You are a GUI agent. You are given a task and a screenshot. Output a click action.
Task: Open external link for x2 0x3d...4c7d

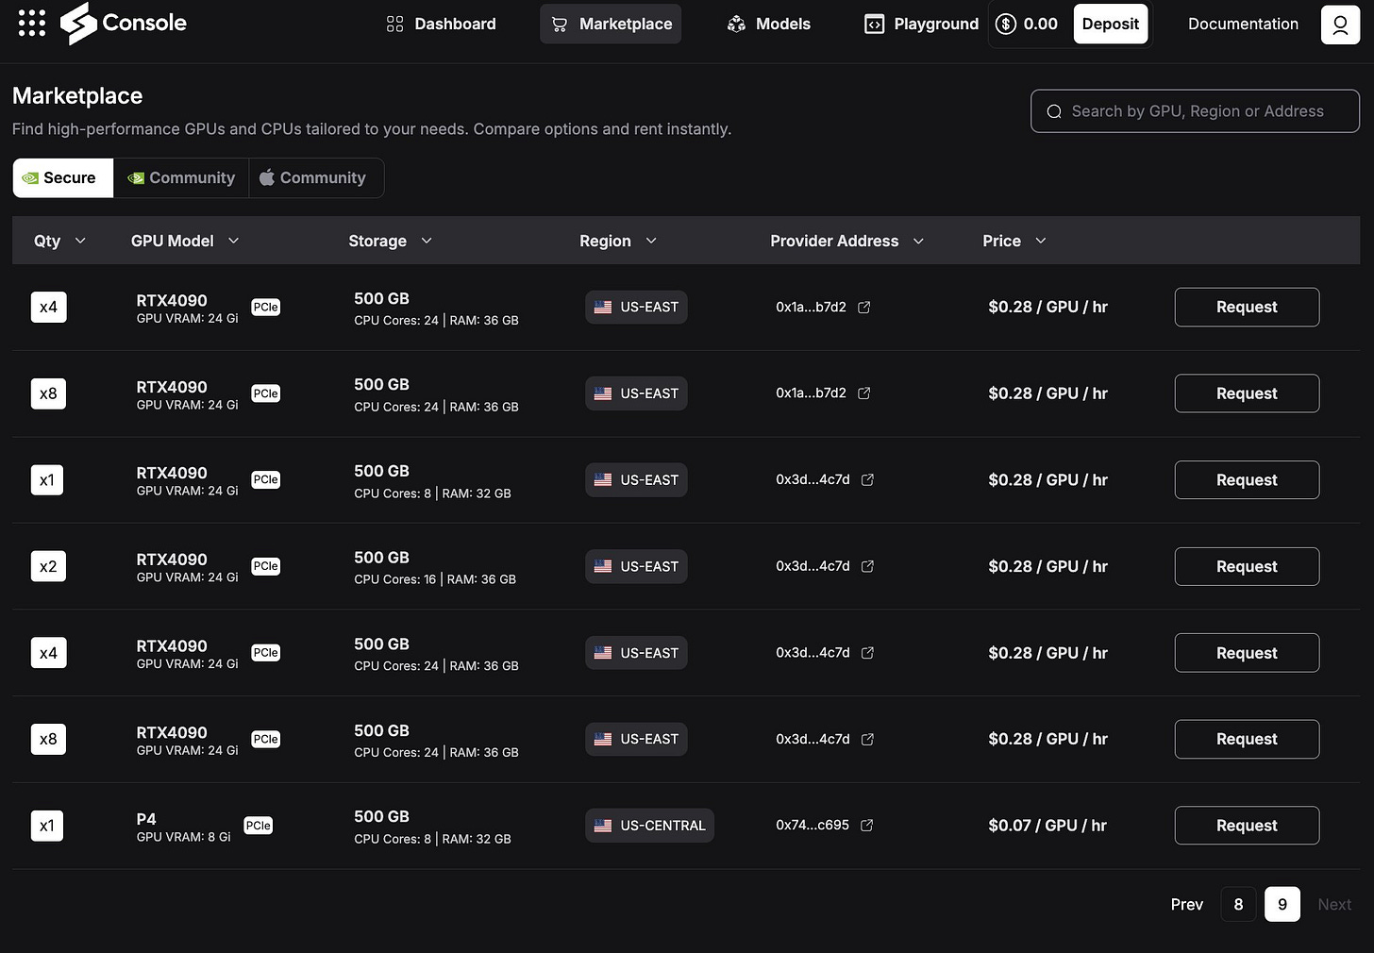pyautogui.click(x=867, y=566)
